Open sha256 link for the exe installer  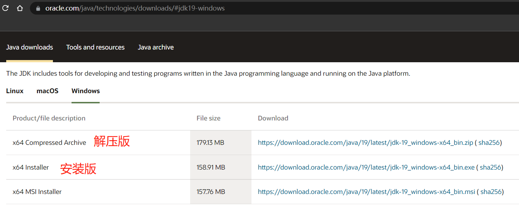pos(490,167)
